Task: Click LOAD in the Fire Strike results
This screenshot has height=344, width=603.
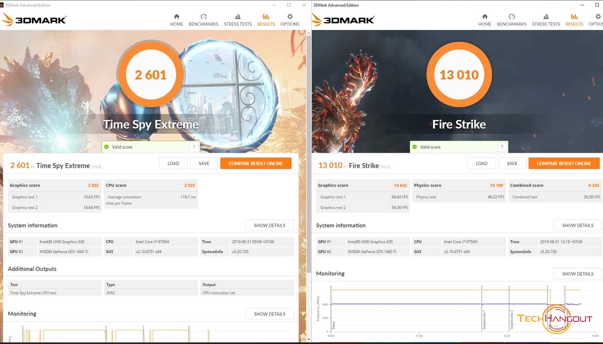Action: (482, 163)
